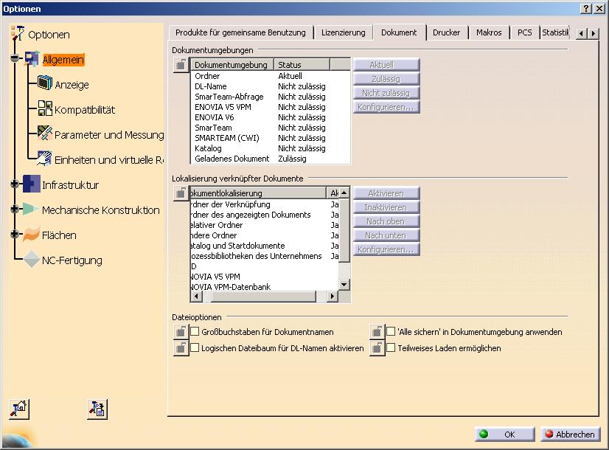Check 'Alle sichern' in Dokumentumgebung anwenden
Image resolution: width=609 pixels, height=450 pixels.
[x=391, y=331]
